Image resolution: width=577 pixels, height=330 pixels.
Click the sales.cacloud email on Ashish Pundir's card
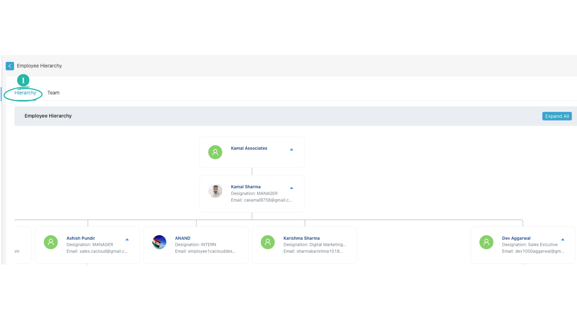(97, 251)
